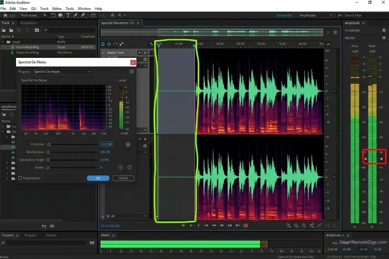Click the icon right of 220.0dB field
The image size is (389, 259).
(128, 144)
